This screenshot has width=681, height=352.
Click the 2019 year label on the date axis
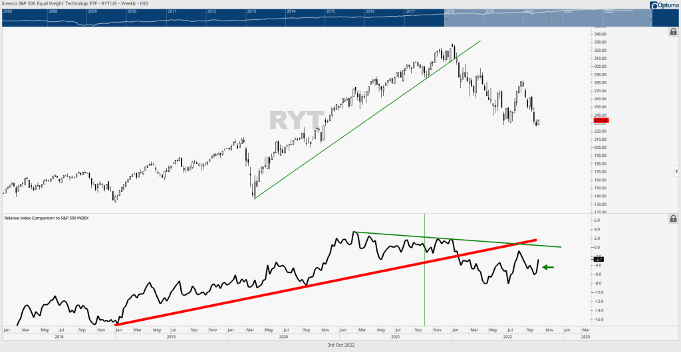[x=171, y=337]
